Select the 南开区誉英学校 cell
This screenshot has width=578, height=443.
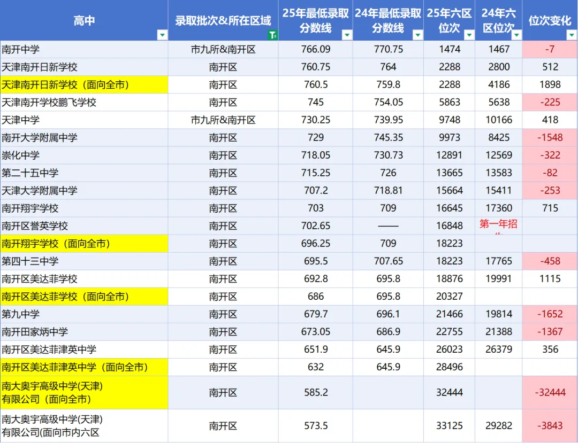coord(84,226)
